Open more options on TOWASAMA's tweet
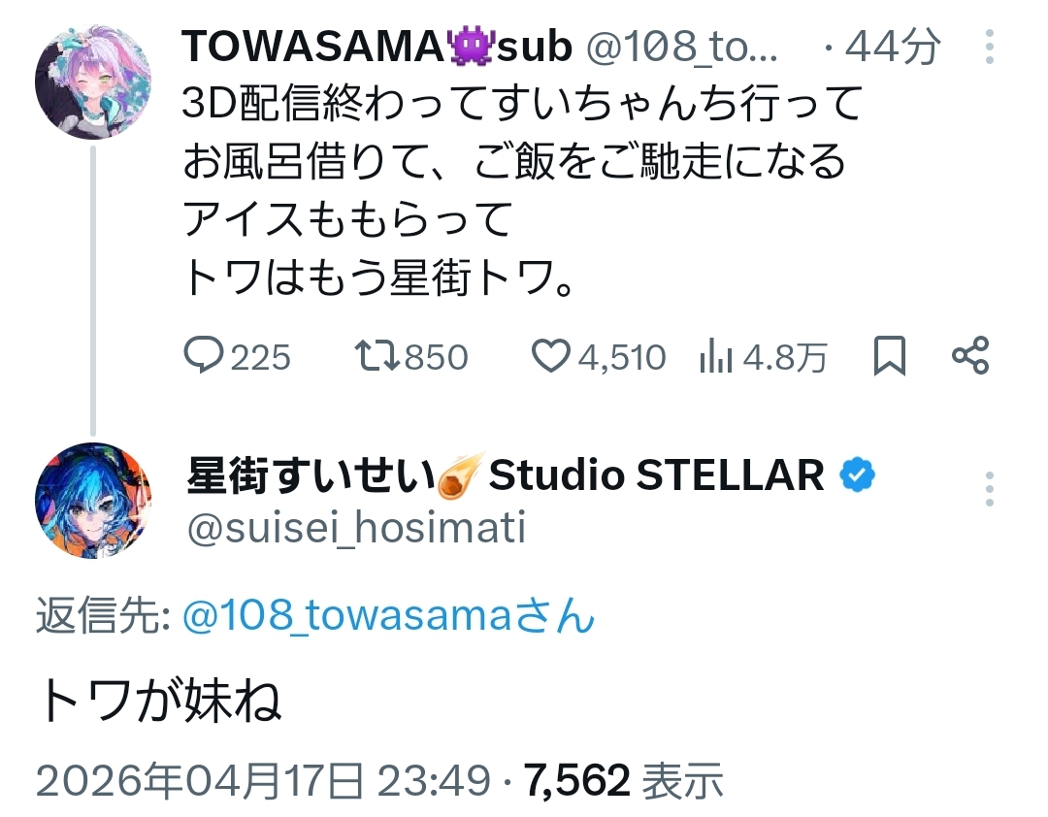 click(989, 47)
